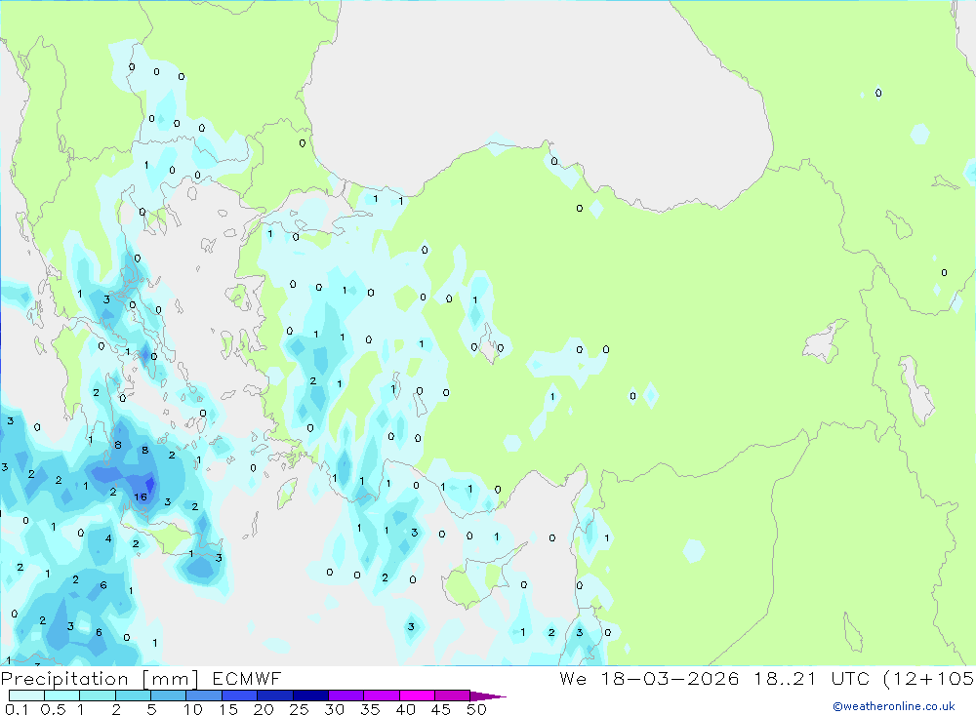Click the '30' legend scale label
The image size is (976, 715).
tap(334, 709)
